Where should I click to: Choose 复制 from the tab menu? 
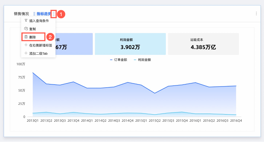pyautogui.click(x=32, y=29)
